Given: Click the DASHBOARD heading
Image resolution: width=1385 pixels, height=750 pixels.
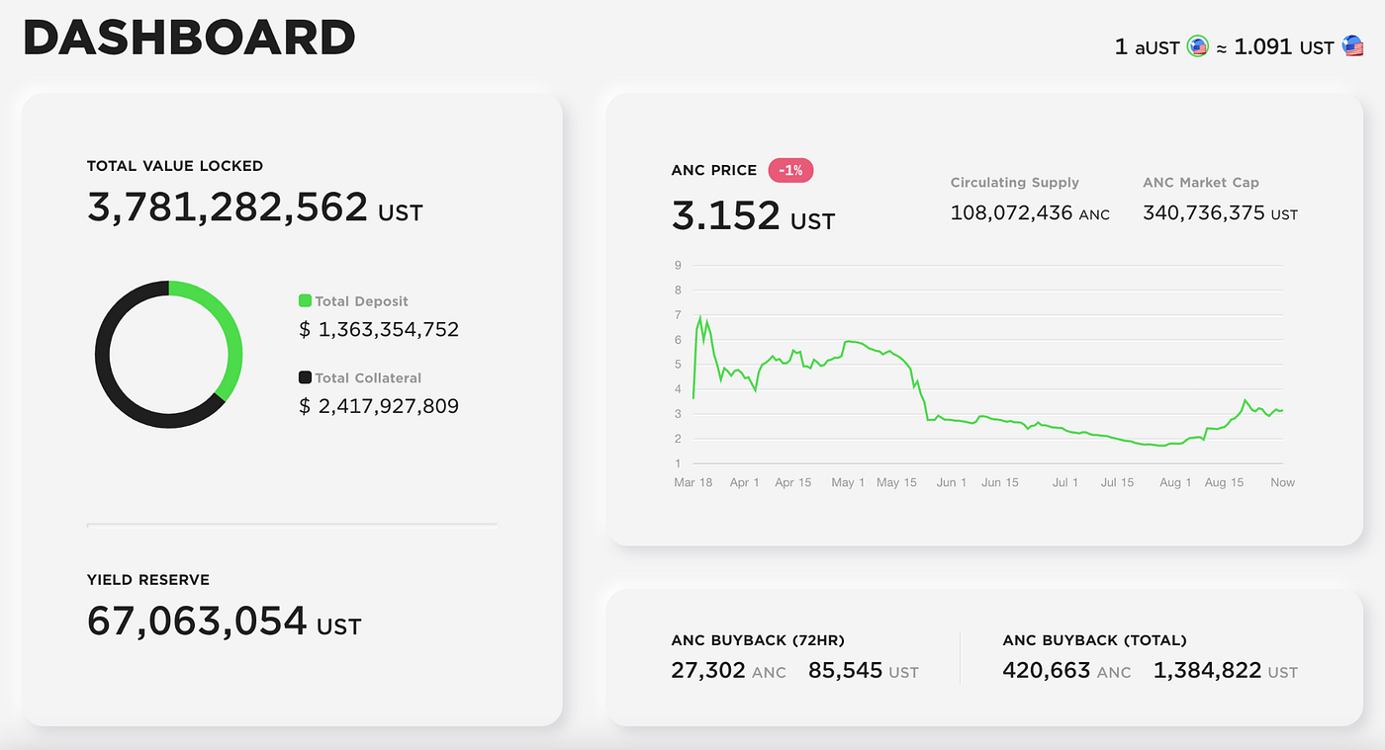Looking at the screenshot, I should (x=188, y=38).
